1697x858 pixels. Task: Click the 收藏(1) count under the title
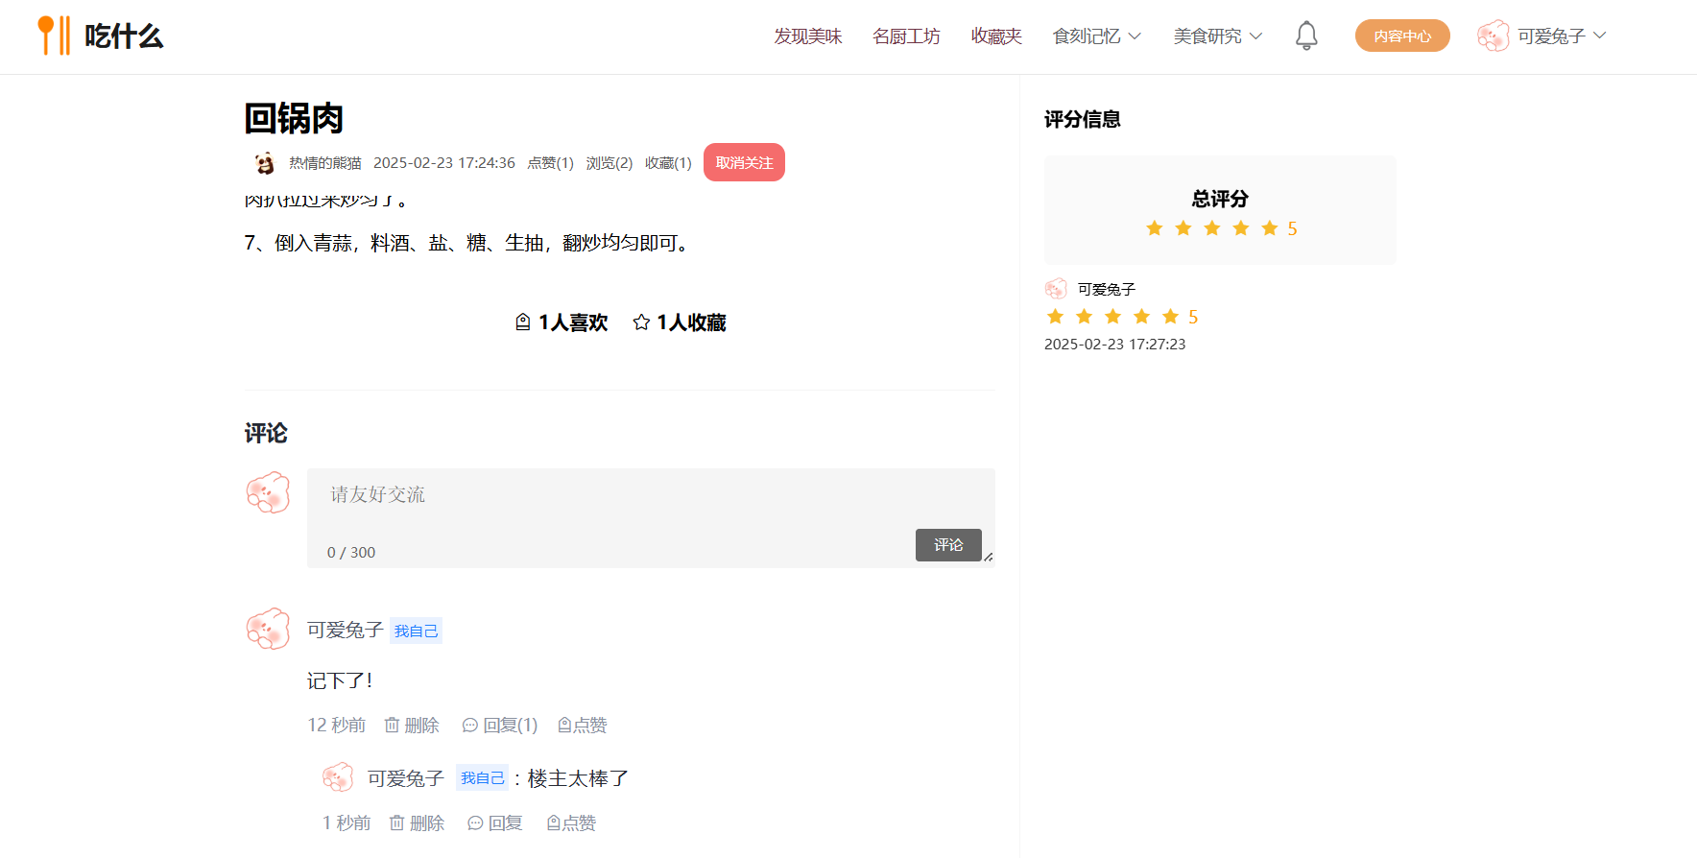[x=668, y=163]
